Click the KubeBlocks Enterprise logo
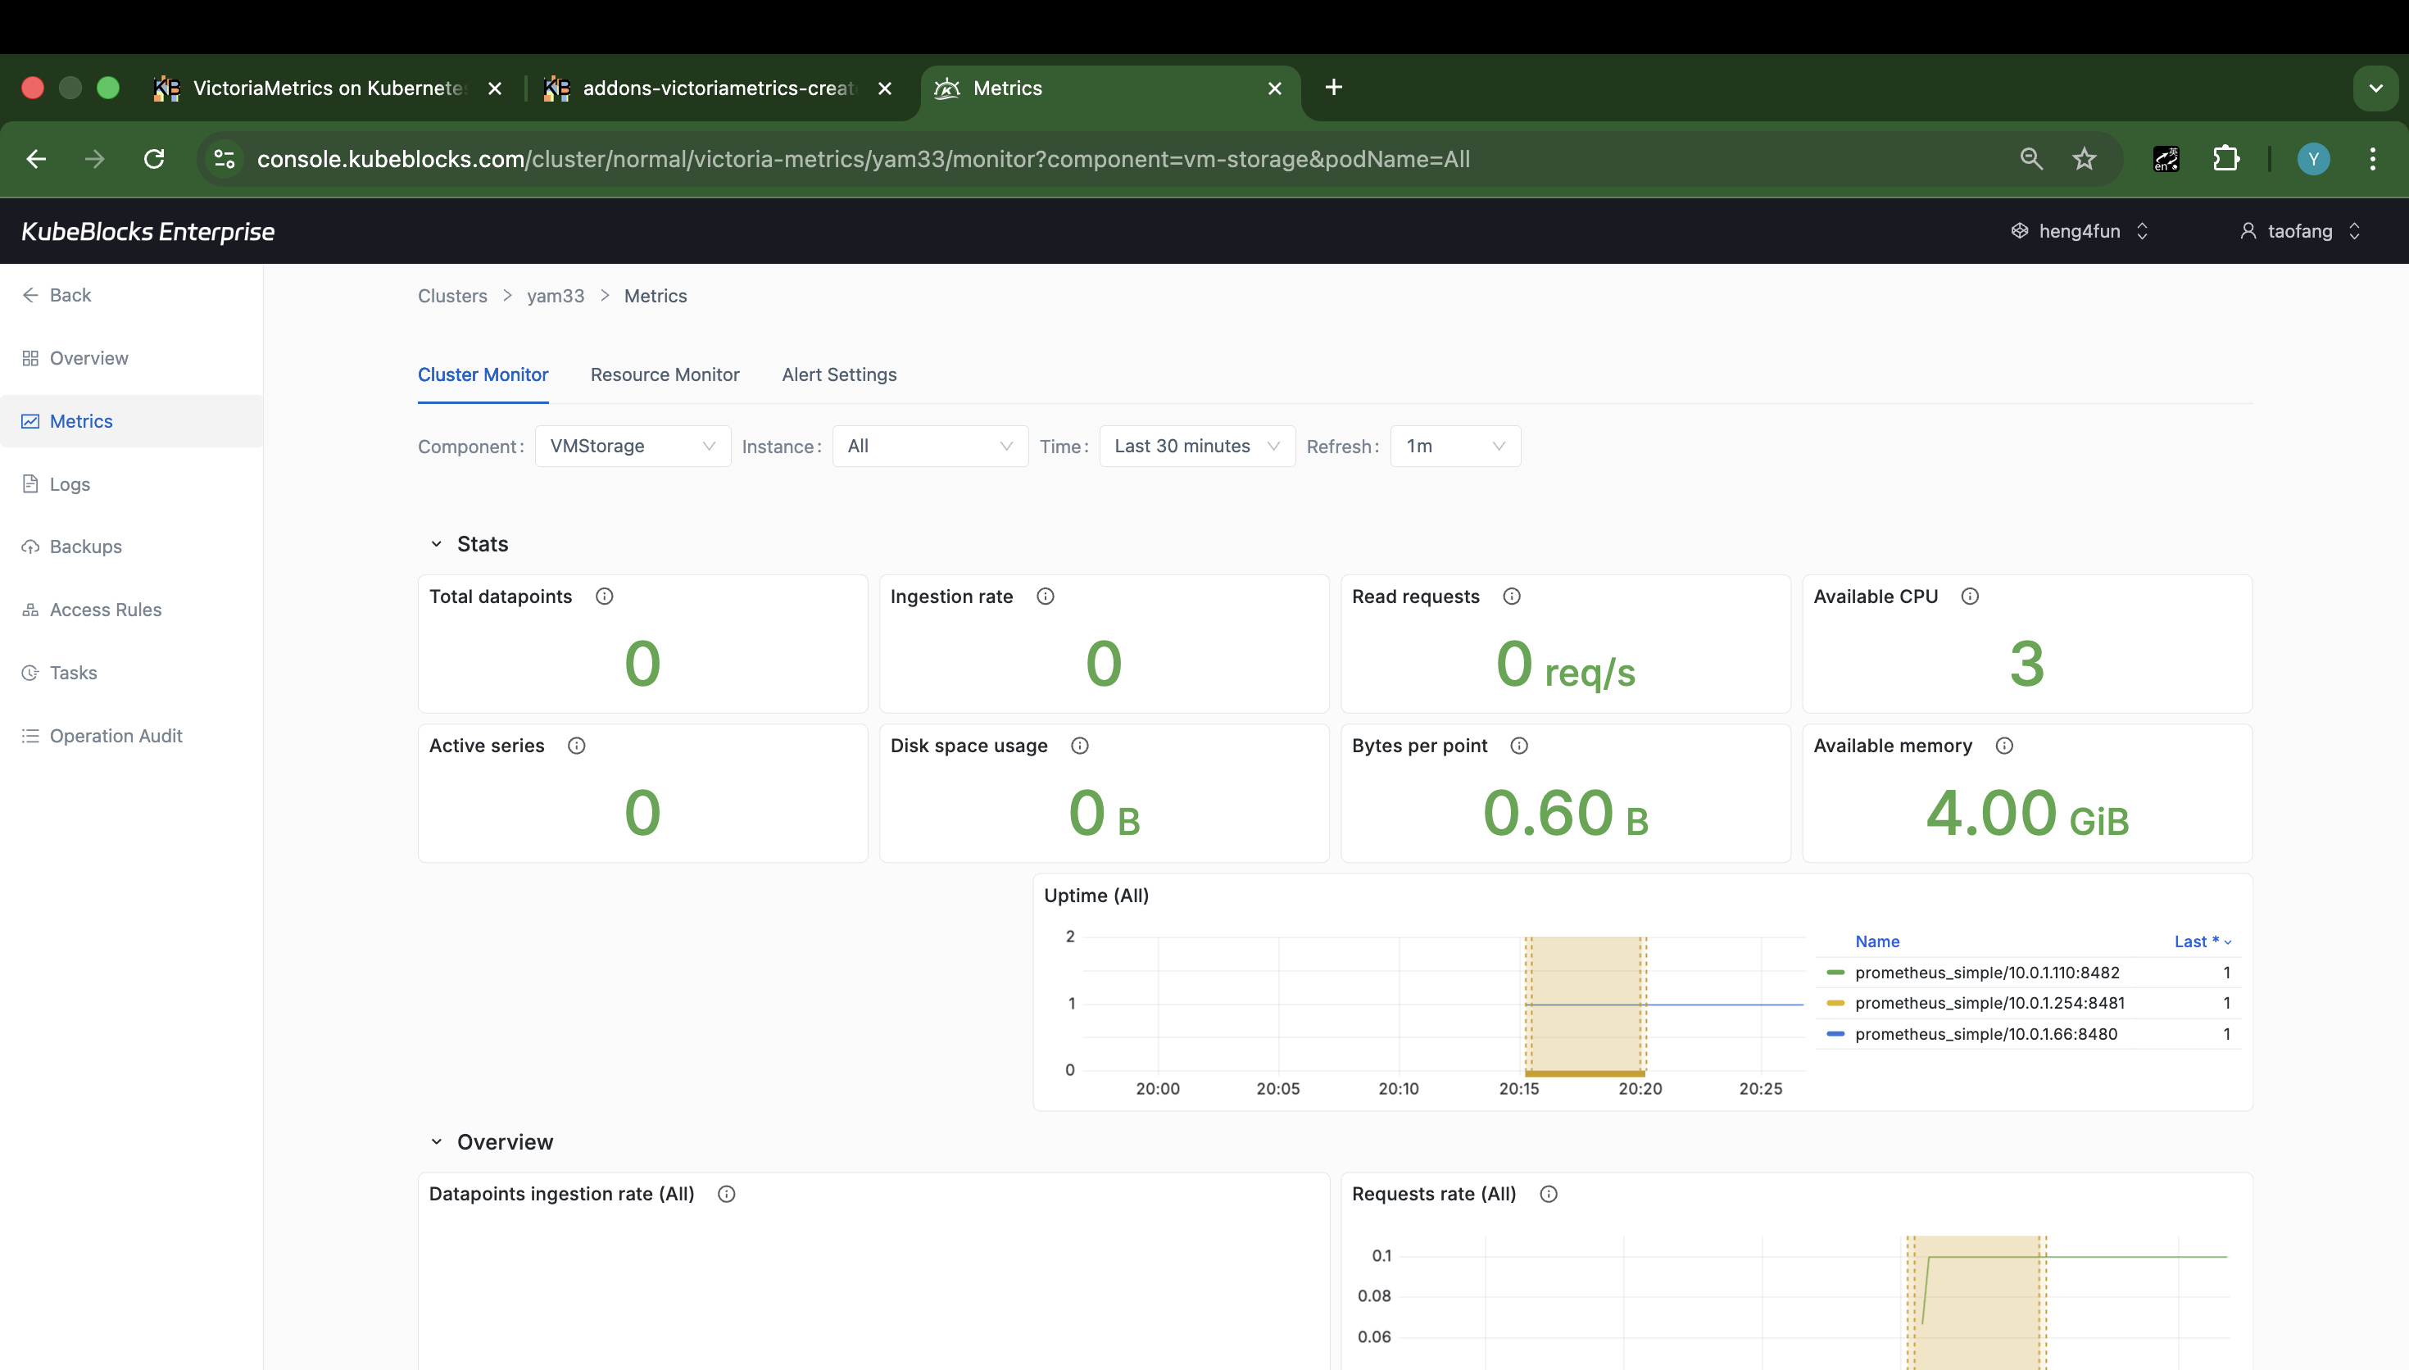The width and height of the screenshot is (2409, 1370). point(147,231)
